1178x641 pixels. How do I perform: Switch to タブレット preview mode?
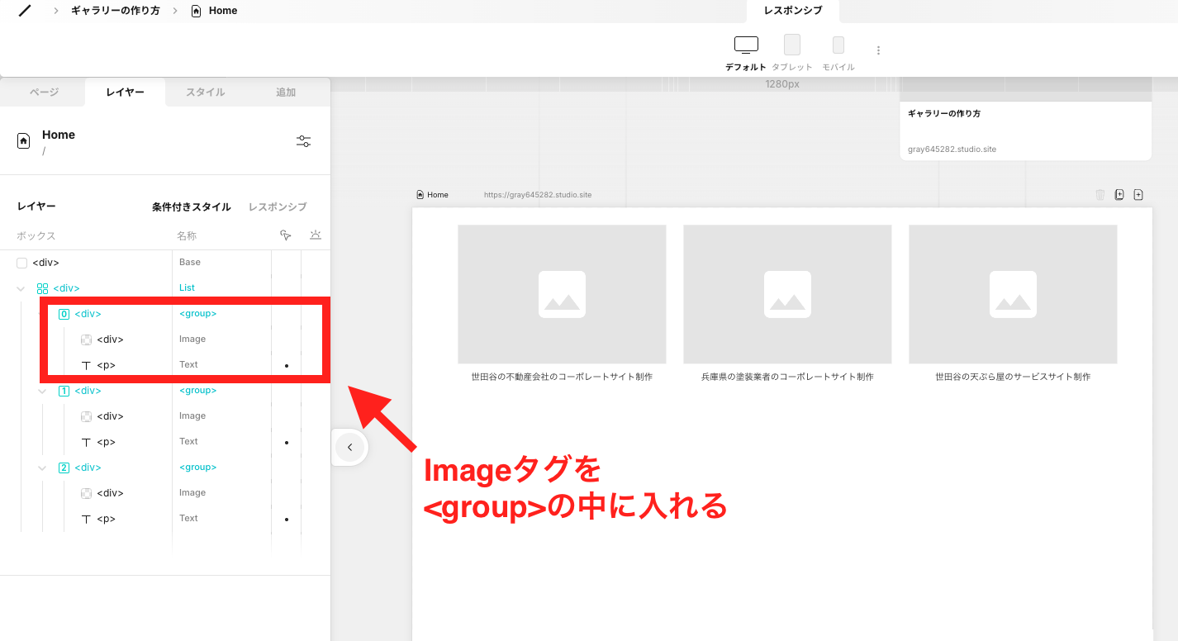tap(792, 44)
